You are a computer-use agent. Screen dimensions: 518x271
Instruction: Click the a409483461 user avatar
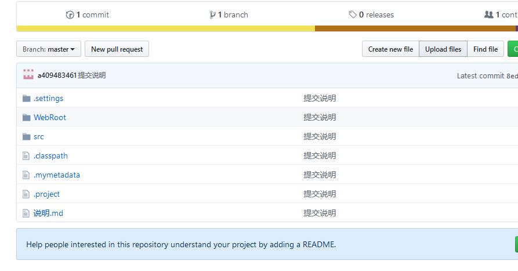28,75
